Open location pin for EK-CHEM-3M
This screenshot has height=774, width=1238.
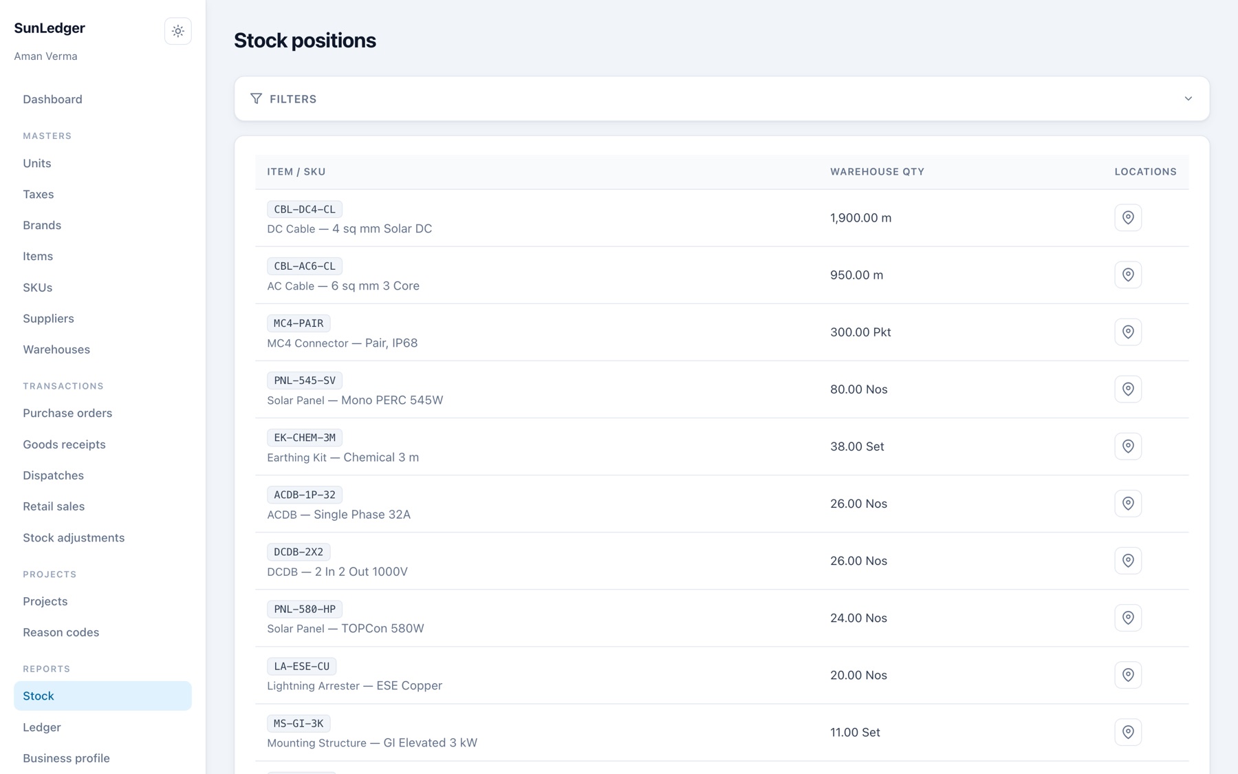pos(1128,446)
